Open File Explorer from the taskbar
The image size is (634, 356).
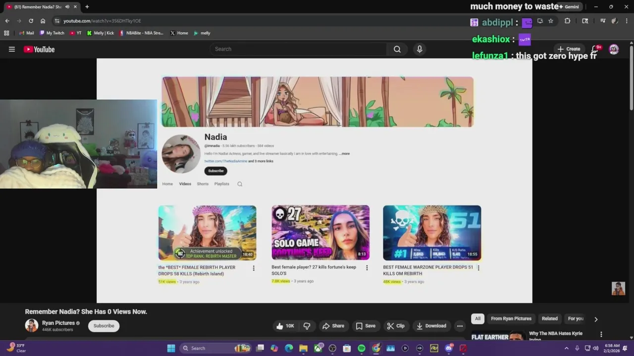tap(303, 348)
